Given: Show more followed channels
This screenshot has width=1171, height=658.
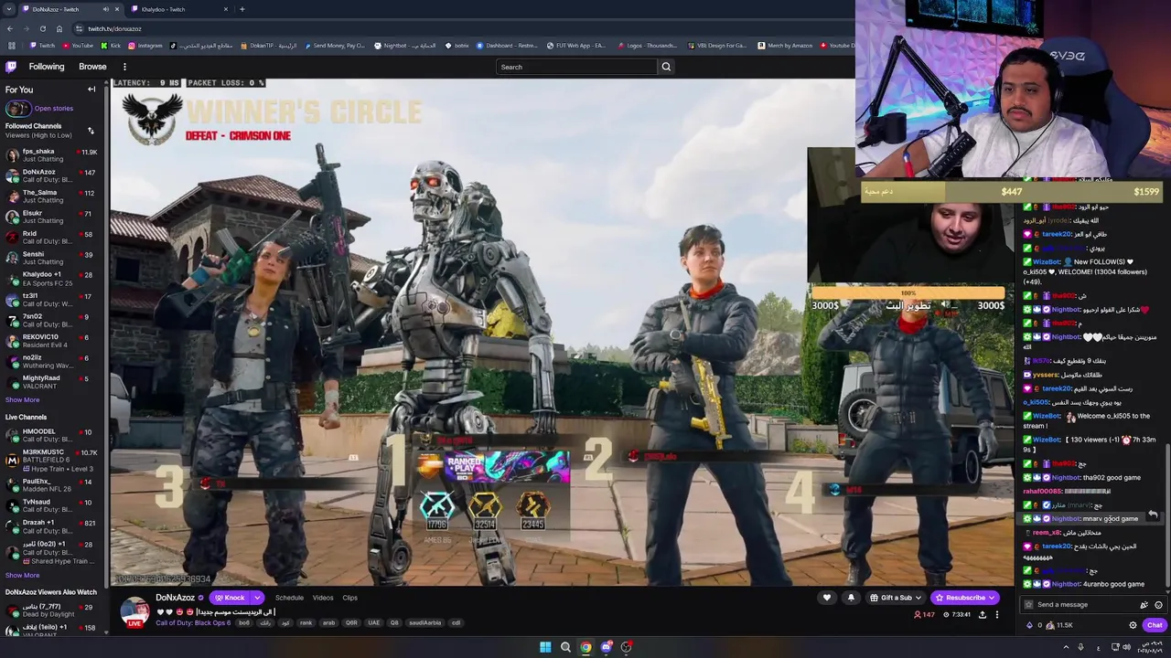Looking at the screenshot, I should pyautogui.click(x=22, y=400).
